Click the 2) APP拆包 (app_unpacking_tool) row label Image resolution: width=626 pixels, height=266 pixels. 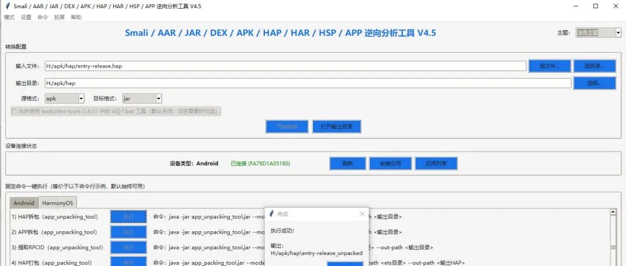54,232
